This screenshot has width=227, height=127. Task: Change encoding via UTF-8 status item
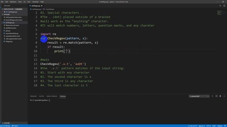[209, 126]
